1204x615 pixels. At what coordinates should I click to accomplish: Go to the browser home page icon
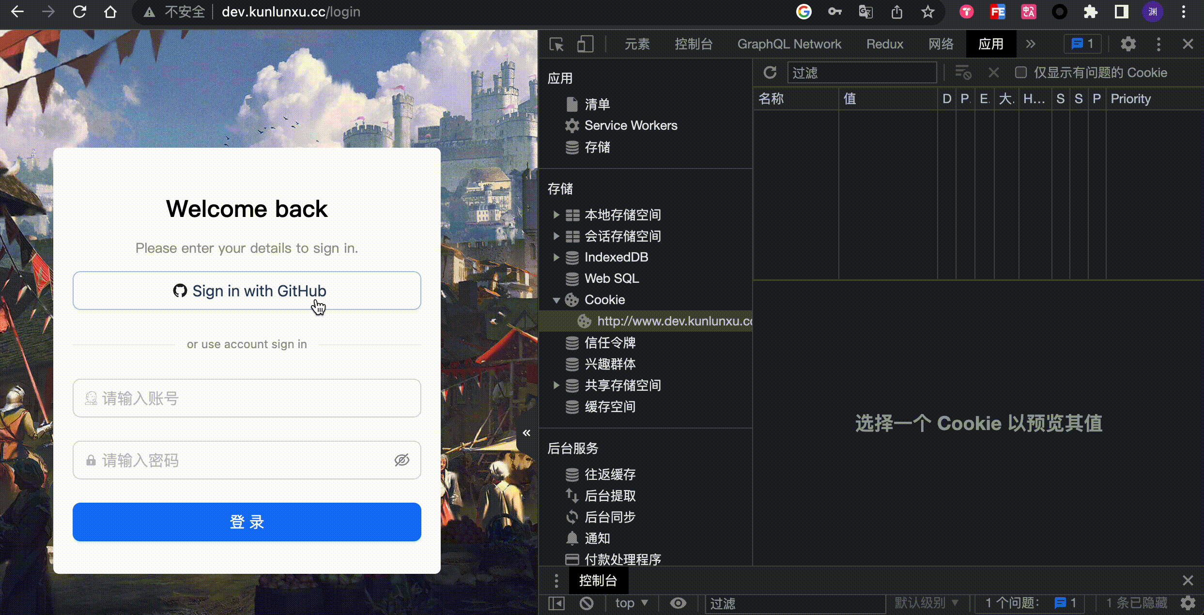(110, 12)
